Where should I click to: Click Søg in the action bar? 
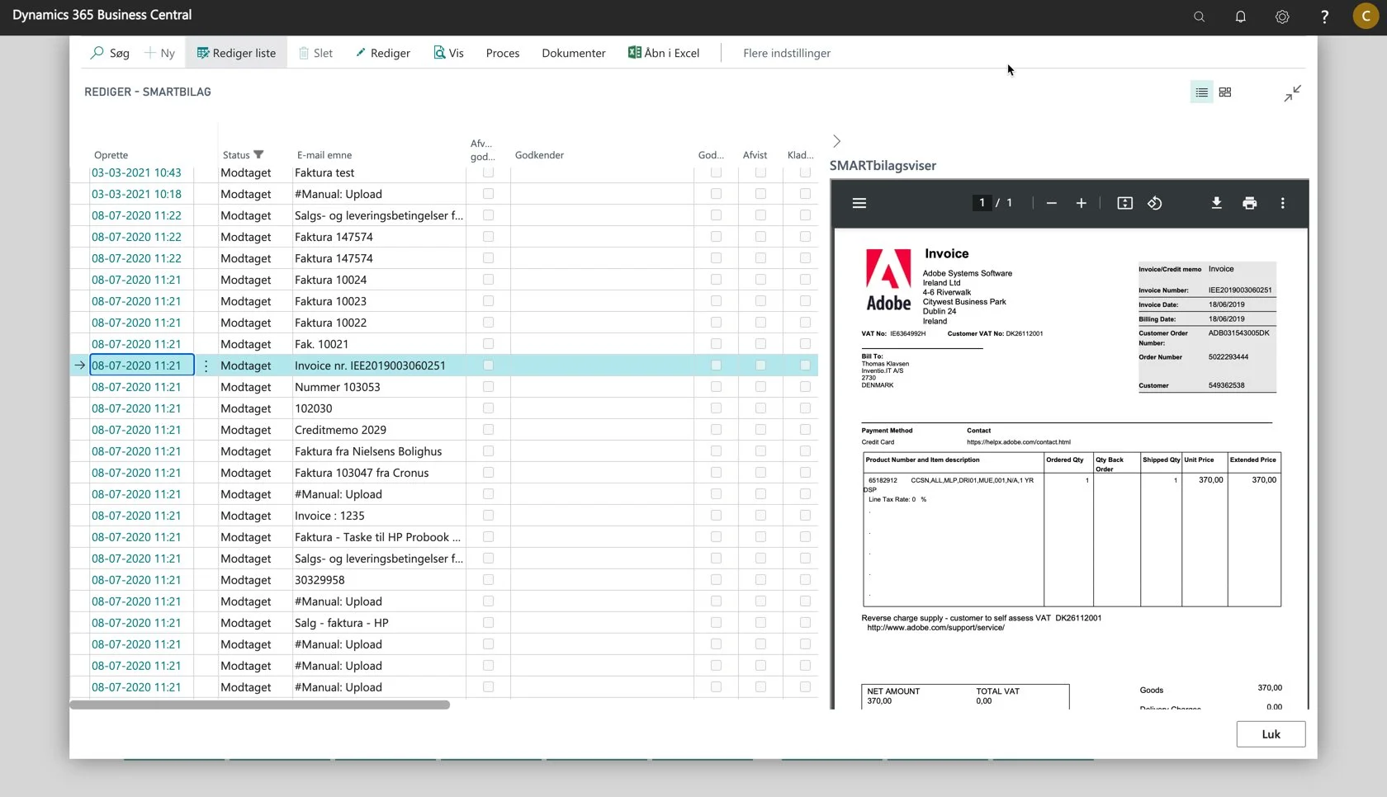pyautogui.click(x=110, y=53)
